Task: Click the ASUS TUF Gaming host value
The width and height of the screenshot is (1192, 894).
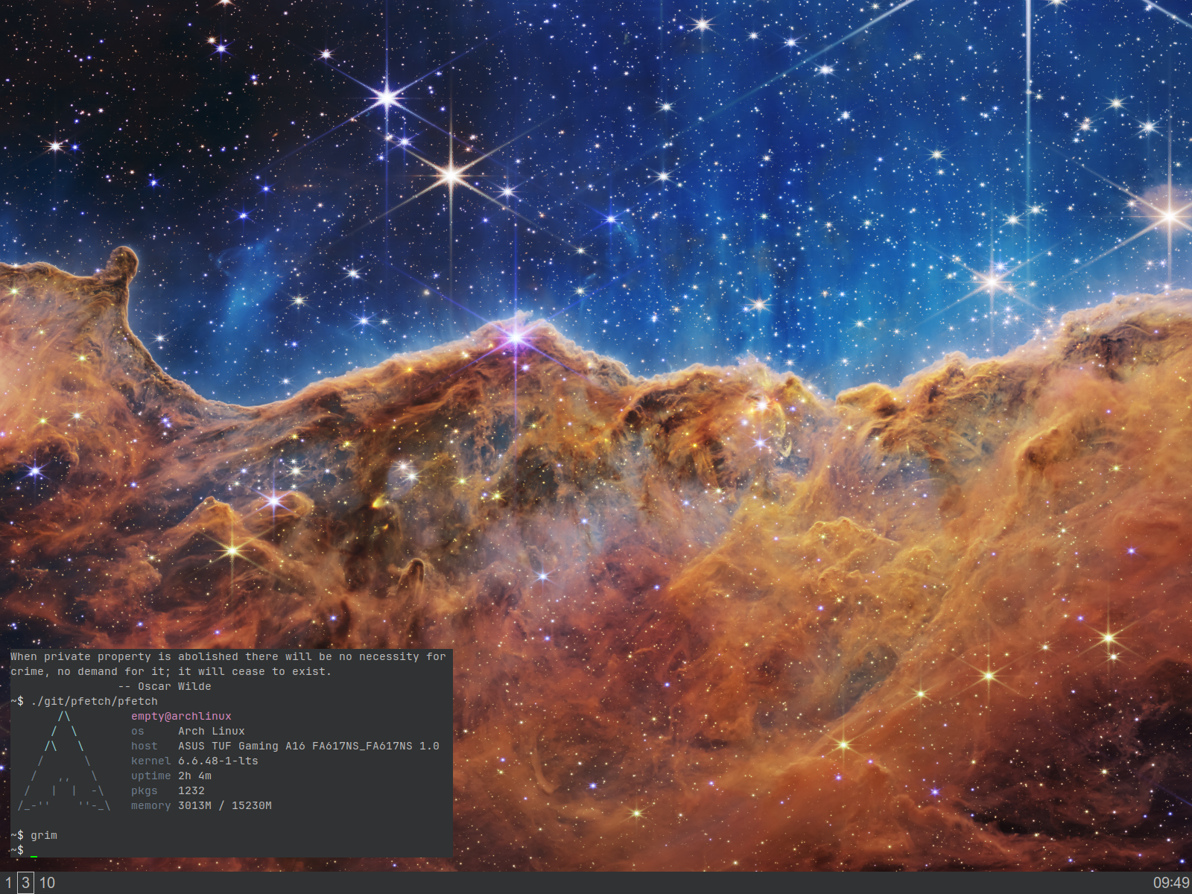Action: (308, 746)
